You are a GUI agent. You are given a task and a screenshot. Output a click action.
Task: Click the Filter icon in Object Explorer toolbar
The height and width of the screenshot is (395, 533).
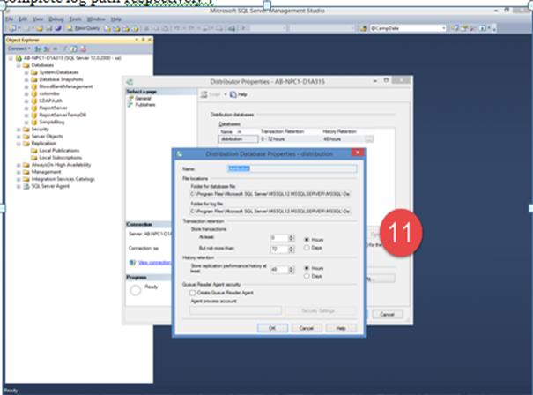pos(65,49)
